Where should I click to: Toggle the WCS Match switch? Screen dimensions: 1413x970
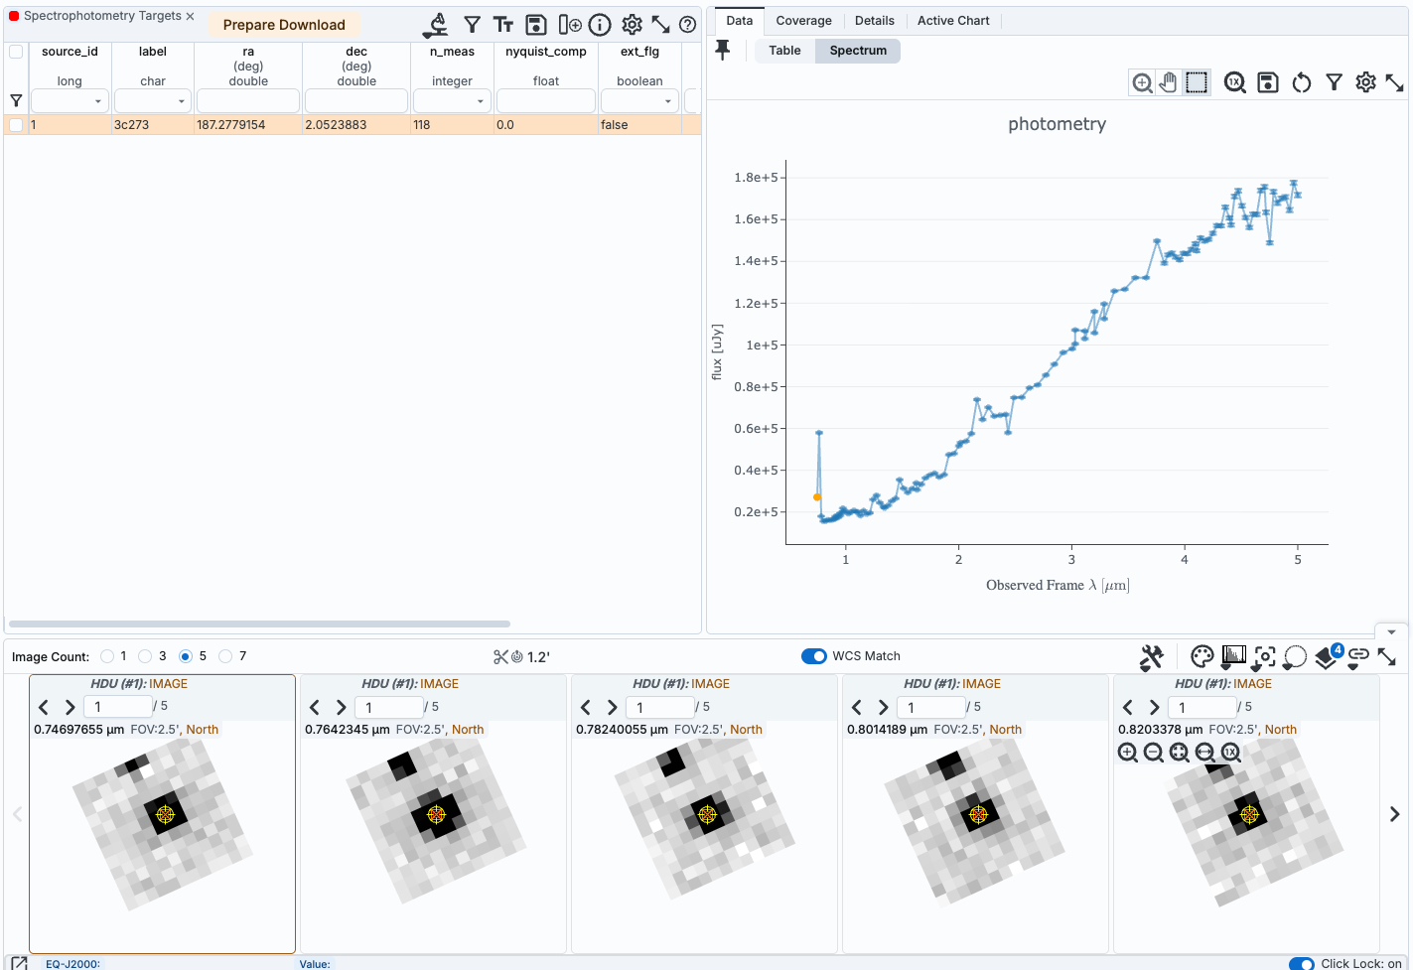click(x=814, y=656)
